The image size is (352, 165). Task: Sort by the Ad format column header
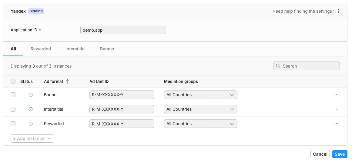(x=53, y=81)
